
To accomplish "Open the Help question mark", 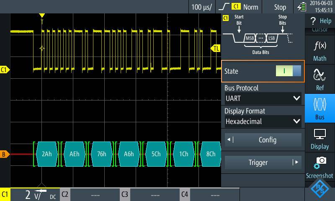I will pos(320,21).
